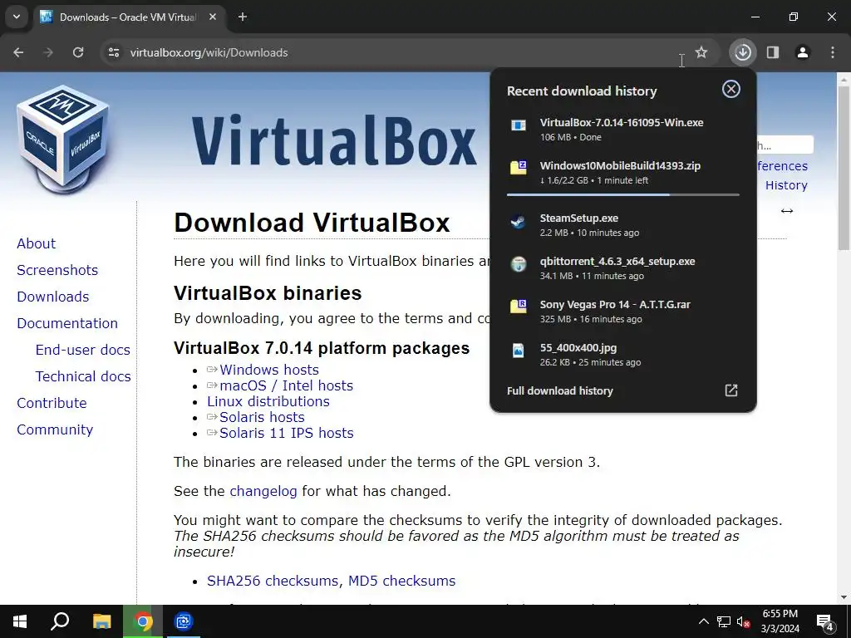Close the Recent download history popup
The width and height of the screenshot is (851, 638).
pyautogui.click(x=731, y=89)
